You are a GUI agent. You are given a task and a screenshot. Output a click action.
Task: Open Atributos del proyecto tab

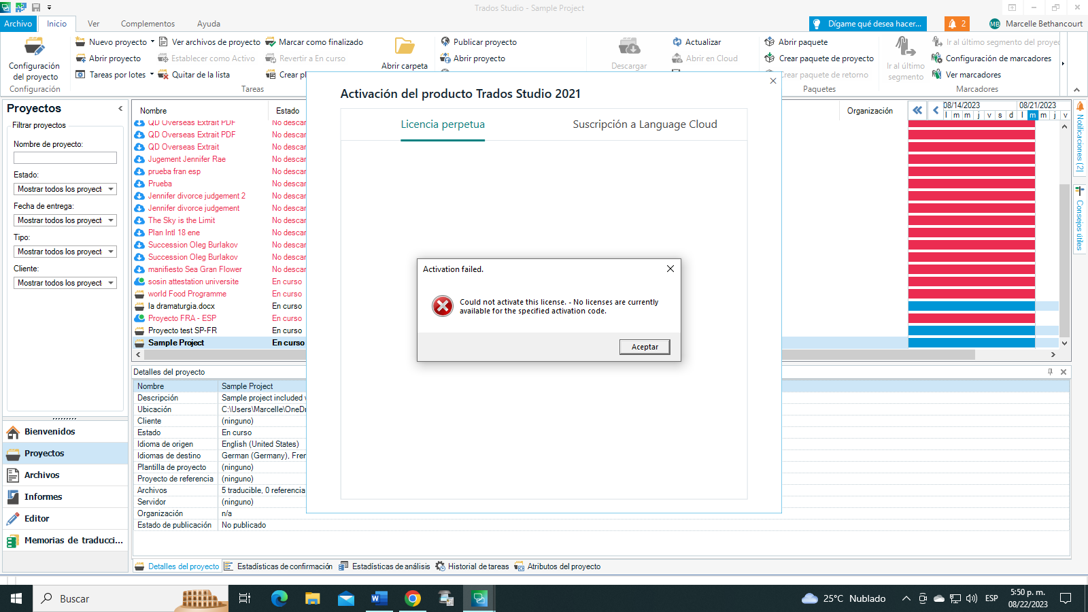coord(558,566)
